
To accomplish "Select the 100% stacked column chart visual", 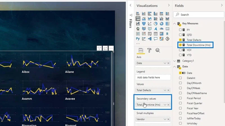I will click(167, 13).
